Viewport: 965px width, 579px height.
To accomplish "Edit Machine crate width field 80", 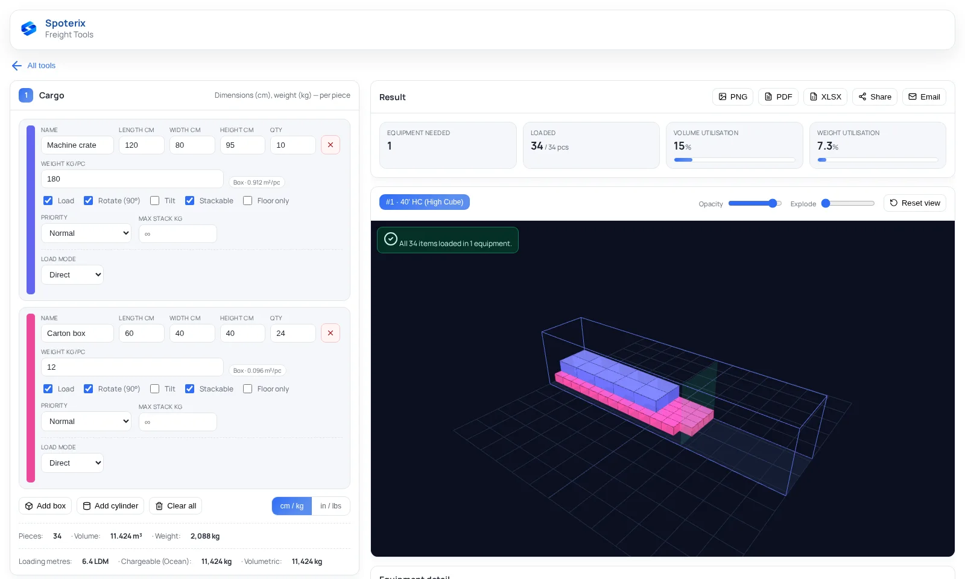I will [x=192, y=145].
